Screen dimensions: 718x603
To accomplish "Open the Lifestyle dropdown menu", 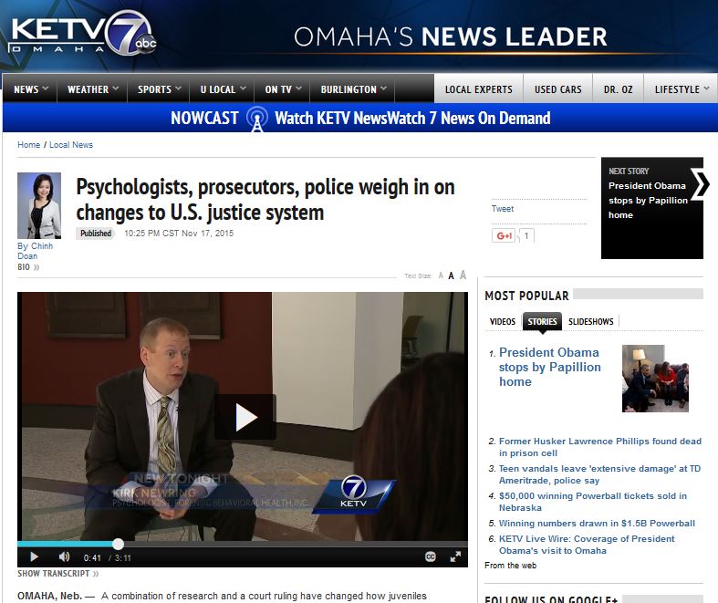I will click(x=682, y=89).
